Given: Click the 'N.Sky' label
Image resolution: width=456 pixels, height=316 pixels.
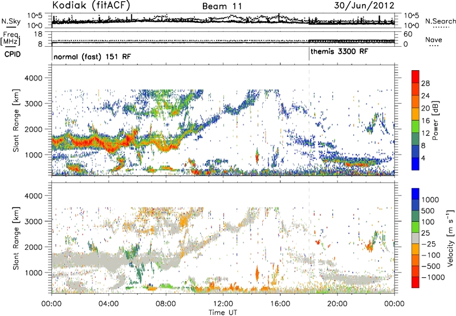Looking at the screenshot, I should (x=11, y=21).
